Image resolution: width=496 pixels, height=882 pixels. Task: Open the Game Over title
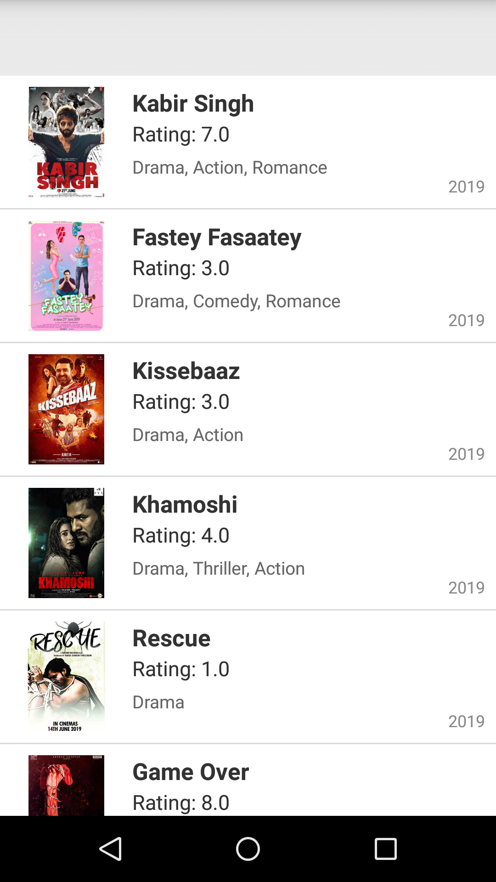(x=191, y=772)
